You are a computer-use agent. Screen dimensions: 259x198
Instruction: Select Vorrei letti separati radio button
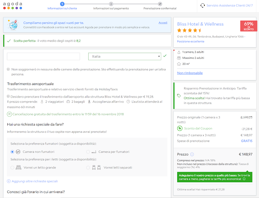(x=88, y=168)
